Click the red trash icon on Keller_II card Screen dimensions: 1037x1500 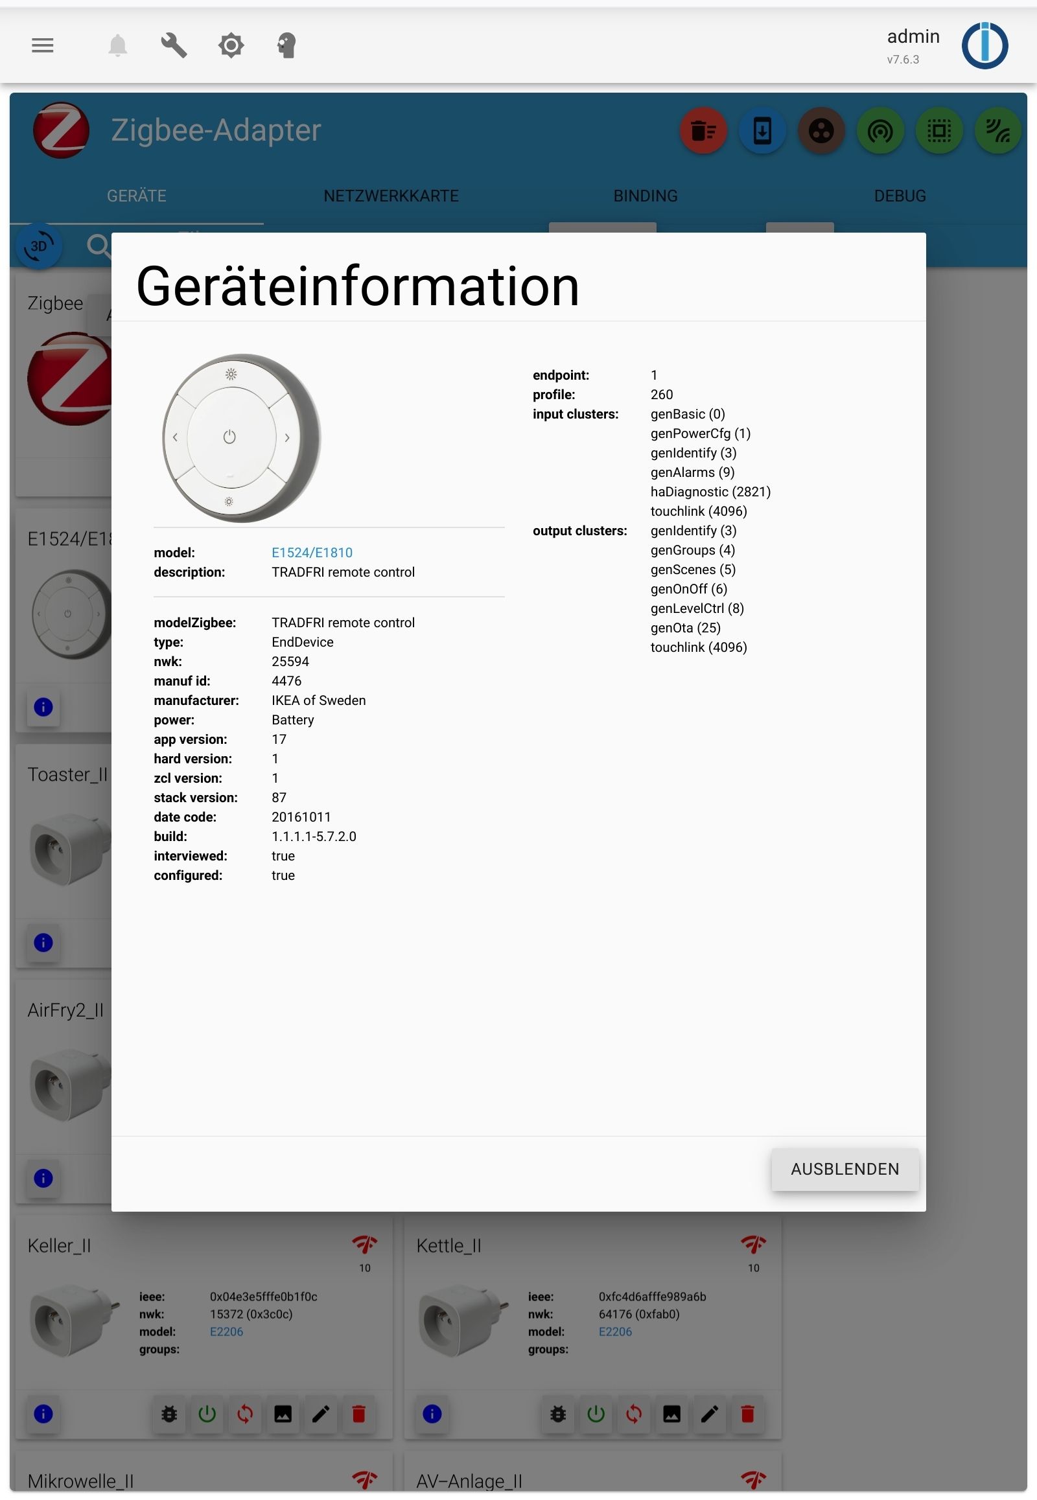358,1414
